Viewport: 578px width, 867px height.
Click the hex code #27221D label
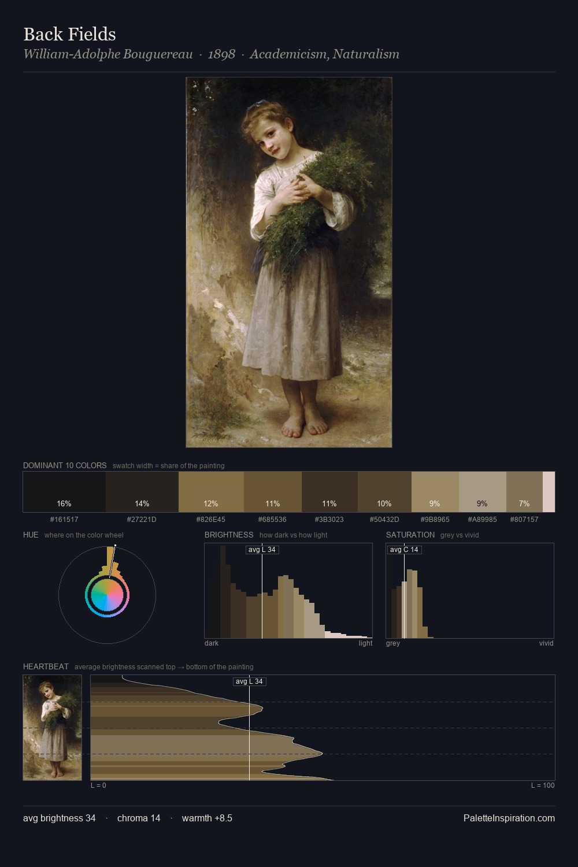(142, 519)
